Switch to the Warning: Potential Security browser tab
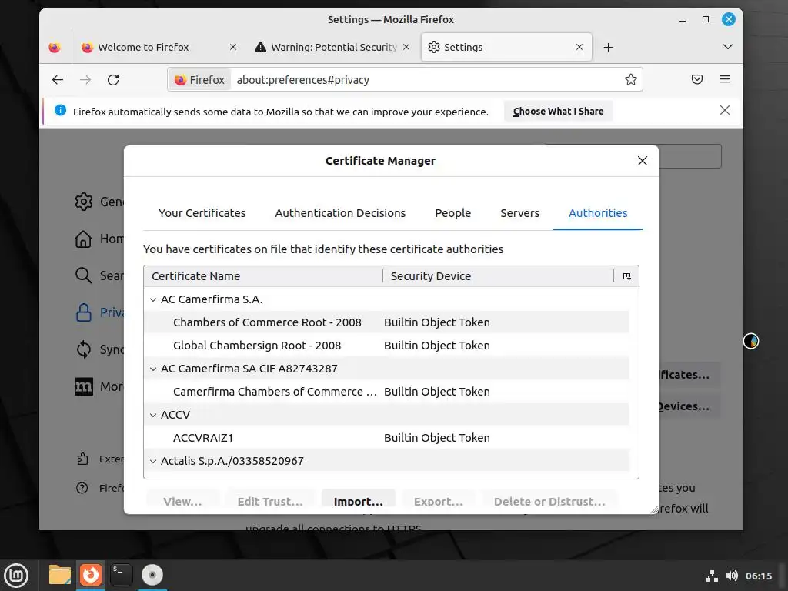Viewport: 788px width, 591px height. [334, 47]
